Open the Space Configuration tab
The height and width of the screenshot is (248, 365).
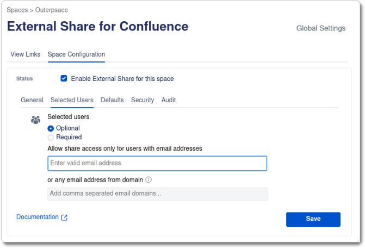(x=76, y=54)
